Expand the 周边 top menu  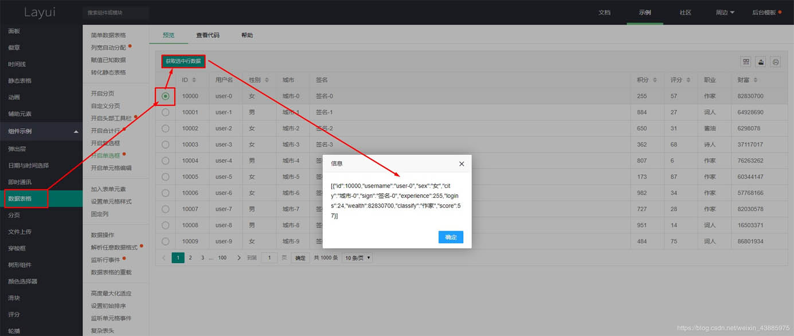coord(725,12)
